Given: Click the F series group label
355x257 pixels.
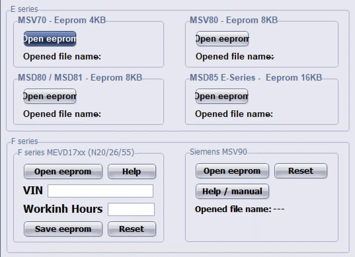Looking at the screenshot, I should (21, 141).
